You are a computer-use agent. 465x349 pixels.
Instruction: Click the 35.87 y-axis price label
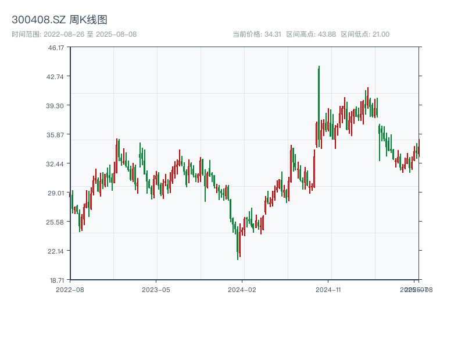56,135
